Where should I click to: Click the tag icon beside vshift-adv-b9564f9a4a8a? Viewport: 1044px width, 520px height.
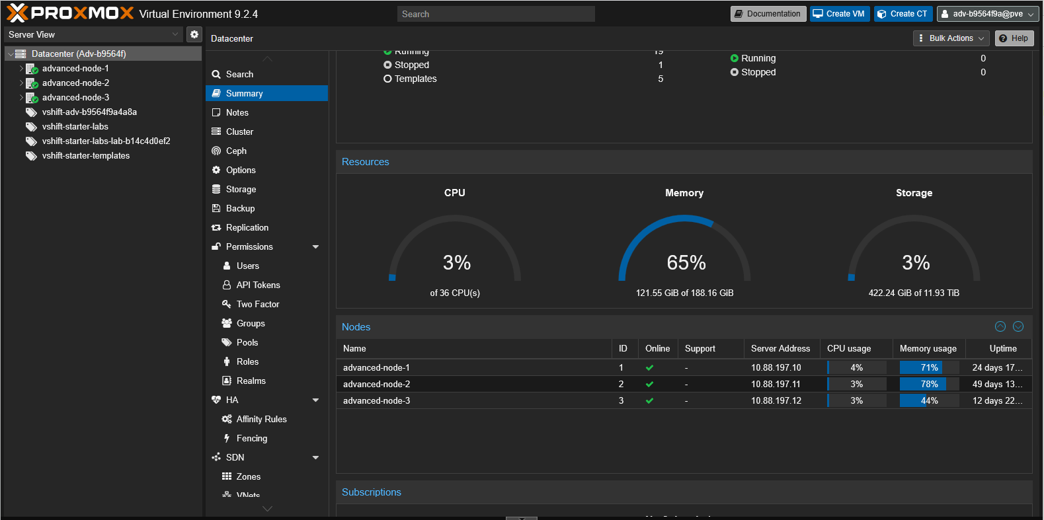(x=31, y=112)
